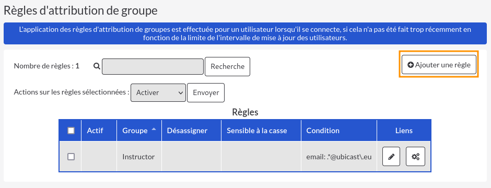Screen dimensions: 491x188
Task: Click the sort arrow beside Groupe header
Action: pyautogui.click(x=154, y=130)
